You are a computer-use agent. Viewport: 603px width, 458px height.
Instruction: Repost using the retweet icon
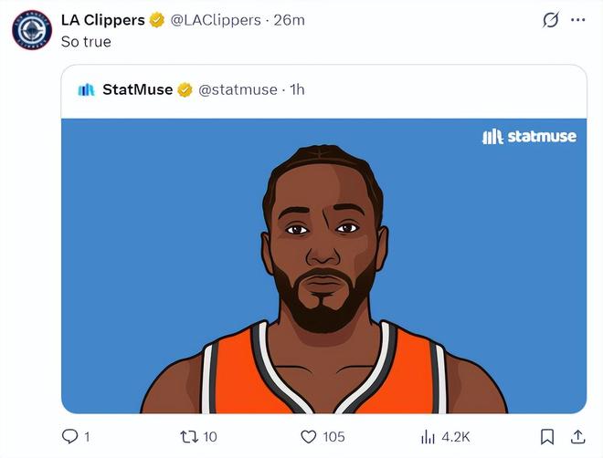189,436
